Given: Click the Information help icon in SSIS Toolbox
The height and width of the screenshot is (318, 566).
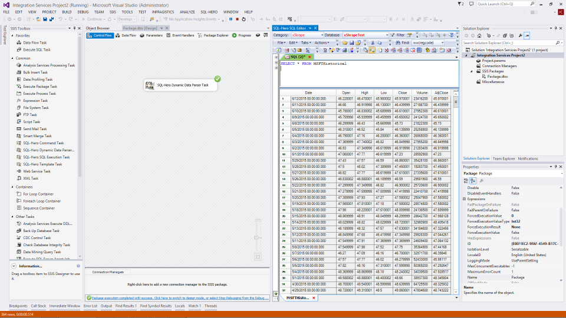Looking at the screenshot, I should (78, 266).
